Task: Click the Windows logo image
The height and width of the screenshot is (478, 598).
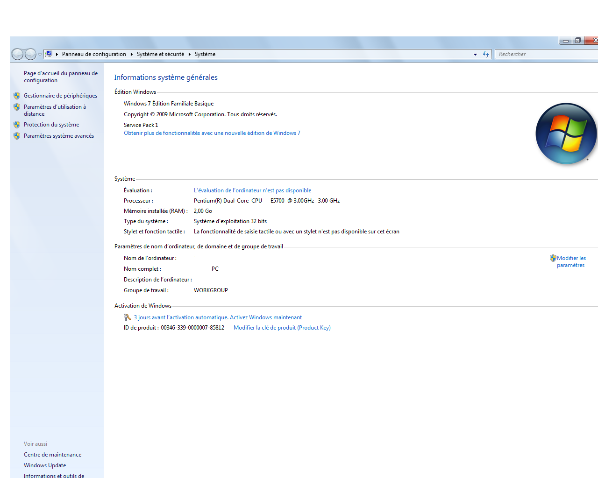Action: 566,134
